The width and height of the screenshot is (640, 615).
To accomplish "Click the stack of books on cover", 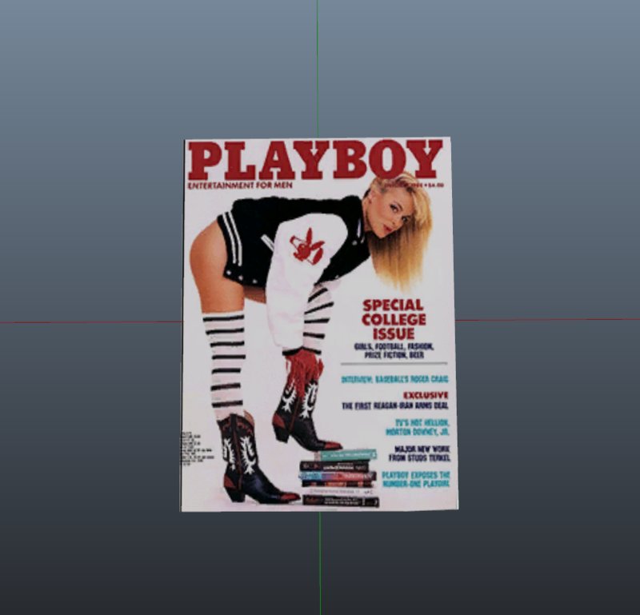I will [x=340, y=478].
